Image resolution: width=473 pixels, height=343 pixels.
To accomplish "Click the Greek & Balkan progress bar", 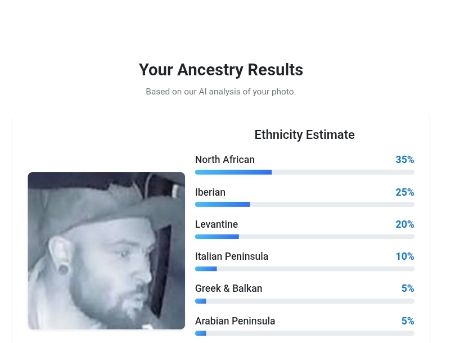I will point(305,301).
